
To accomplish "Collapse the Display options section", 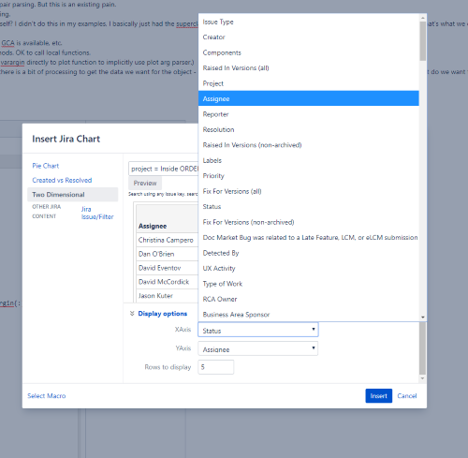I will 158,314.
